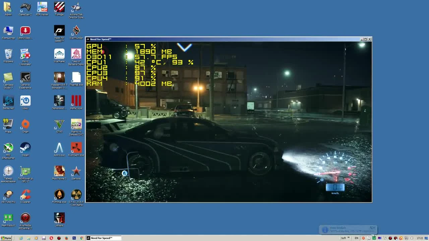Open Photoshop from the quick launch bar
The height and width of the screenshot is (241, 429).
coord(74,238)
